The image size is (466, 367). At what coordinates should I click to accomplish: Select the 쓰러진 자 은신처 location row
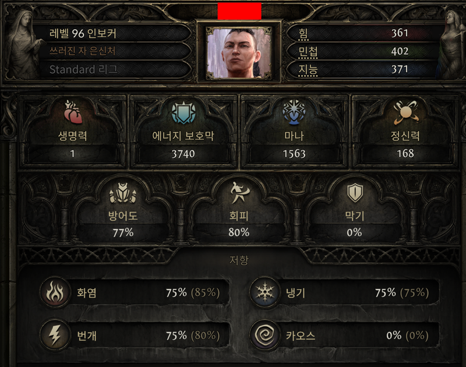pos(114,51)
